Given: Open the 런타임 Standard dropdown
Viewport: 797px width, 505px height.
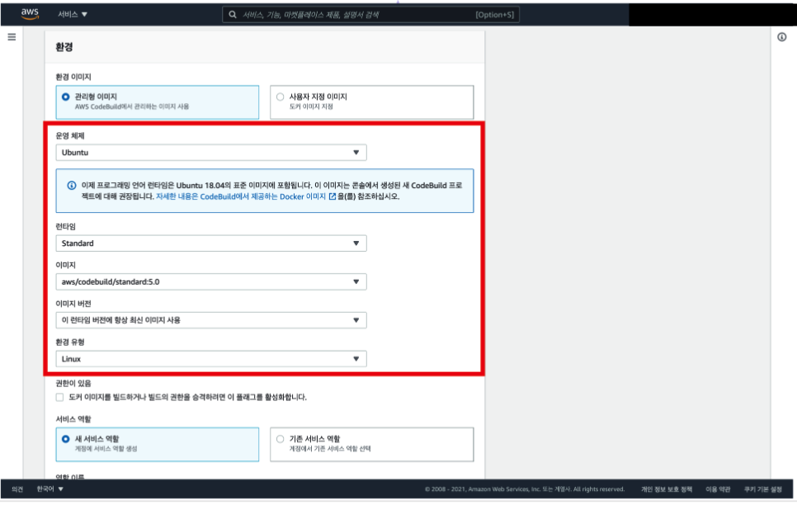Looking at the screenshot, I should pos(211,243).
